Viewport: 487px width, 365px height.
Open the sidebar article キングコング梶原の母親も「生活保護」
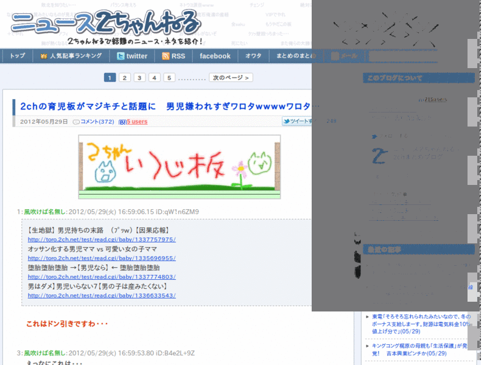tap(419, 349)
